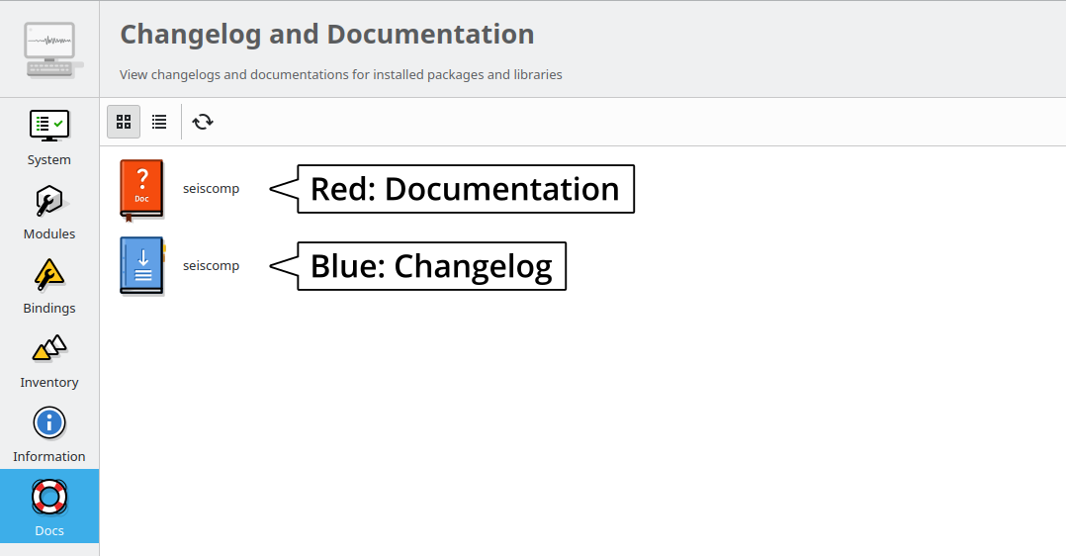This screenshot has height=556, width=1066.
Task: Refresh the documentation list
Action: pyautogui.click(x=203, y=122)
